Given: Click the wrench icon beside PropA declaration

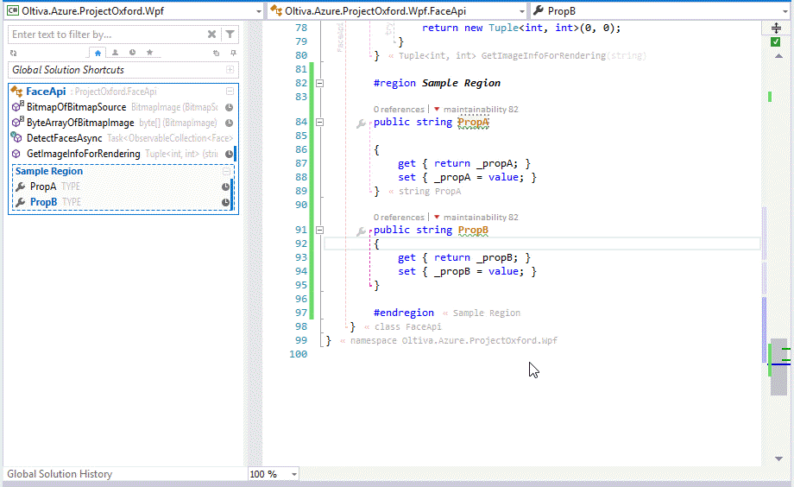Looking at the screenshot, I should 362,123.
